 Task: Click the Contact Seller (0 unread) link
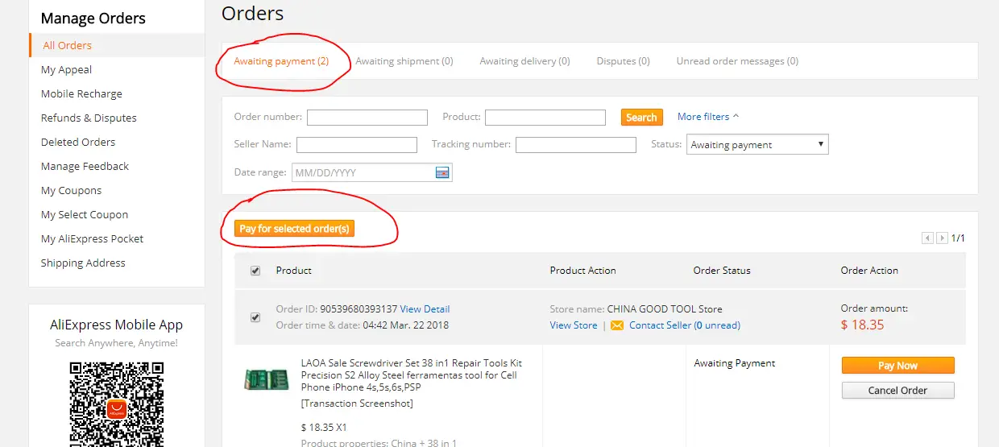tap(684, 325)
